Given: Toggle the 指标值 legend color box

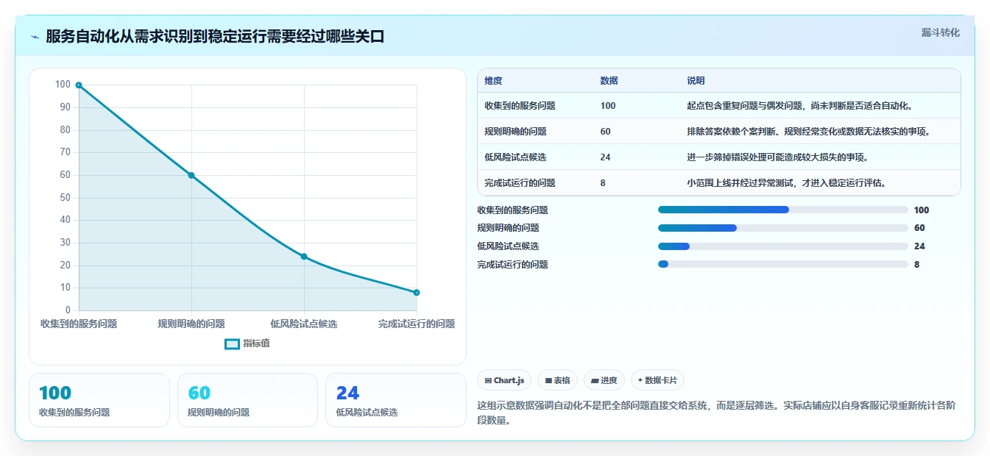Looking at the screenshot, I should click(232, 343).
